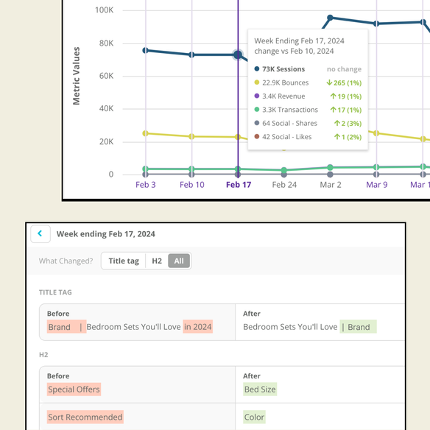Click the Bounces data point on Feb 3
430x430 pixels.
coord(145,133)
